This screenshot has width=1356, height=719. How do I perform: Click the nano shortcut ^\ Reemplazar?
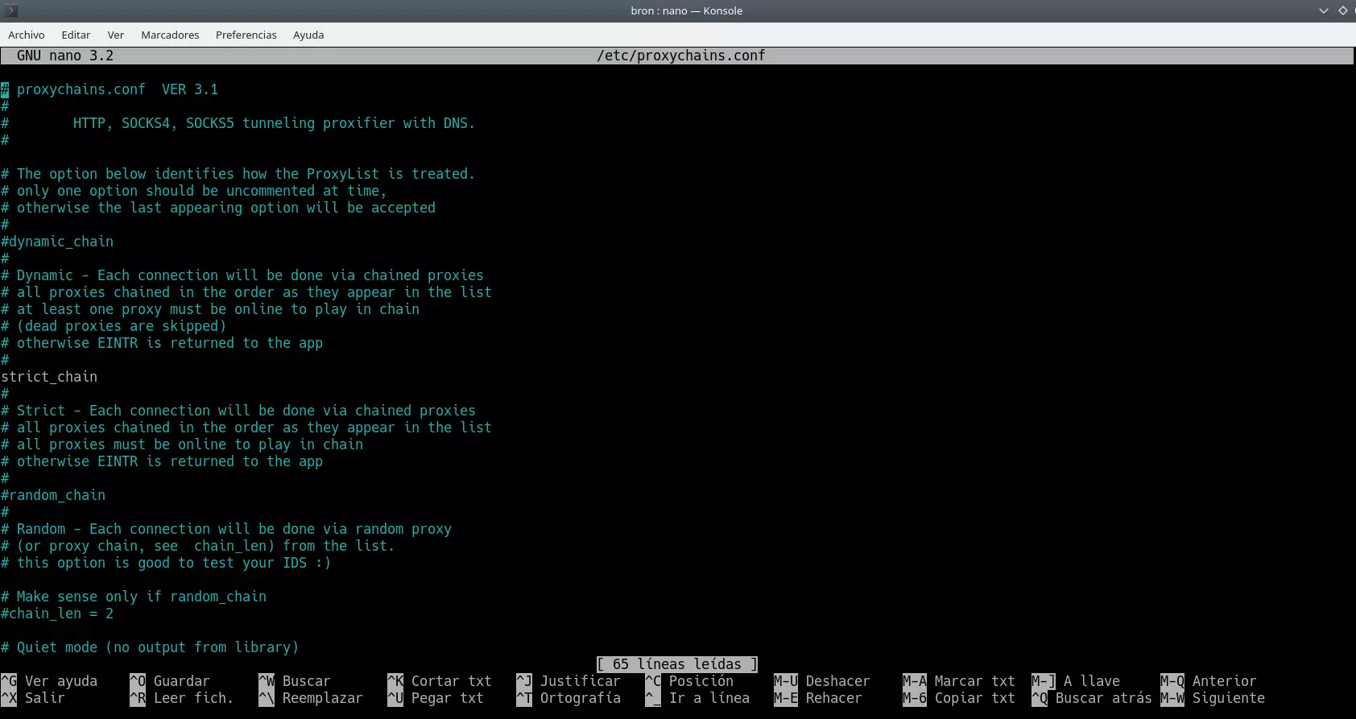(311, 698)
